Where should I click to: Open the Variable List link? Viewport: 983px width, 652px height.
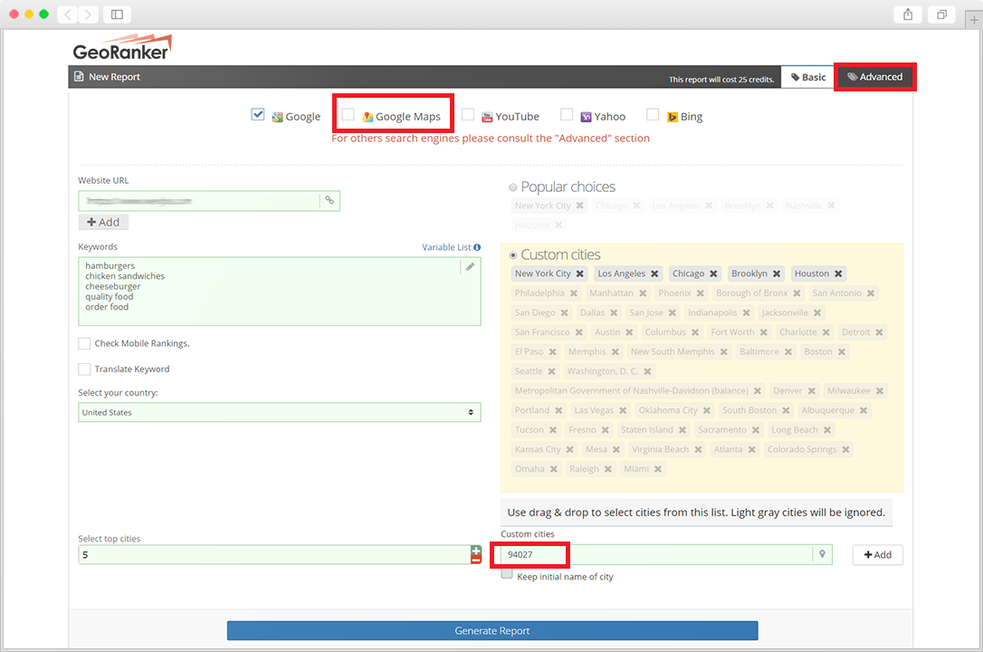pos(446,247)
